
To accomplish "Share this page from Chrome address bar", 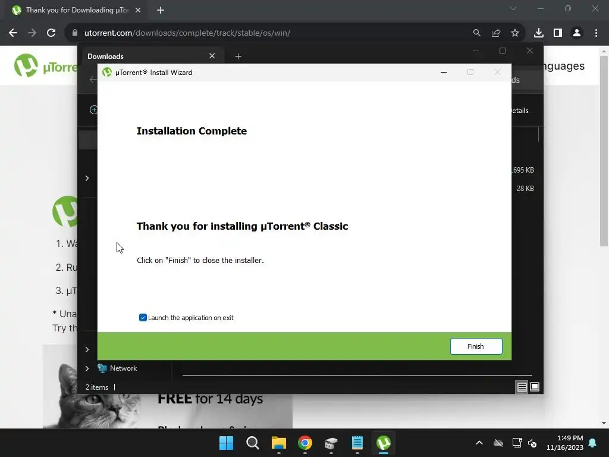I will coord(496,33).
